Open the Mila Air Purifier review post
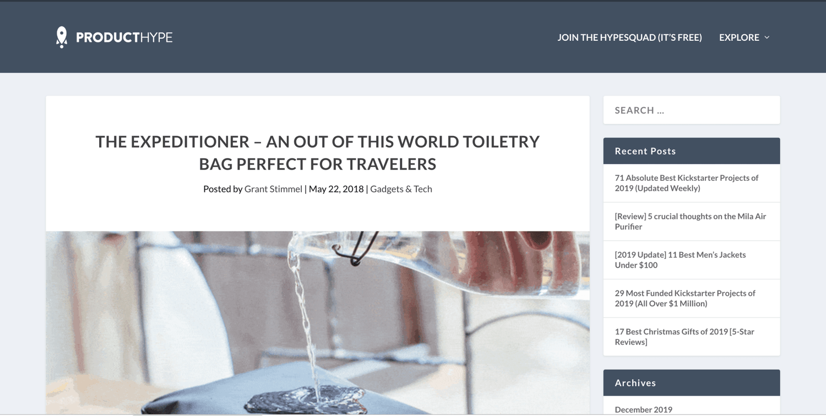This screenshot has height=416, width=826. pos(690,221)
